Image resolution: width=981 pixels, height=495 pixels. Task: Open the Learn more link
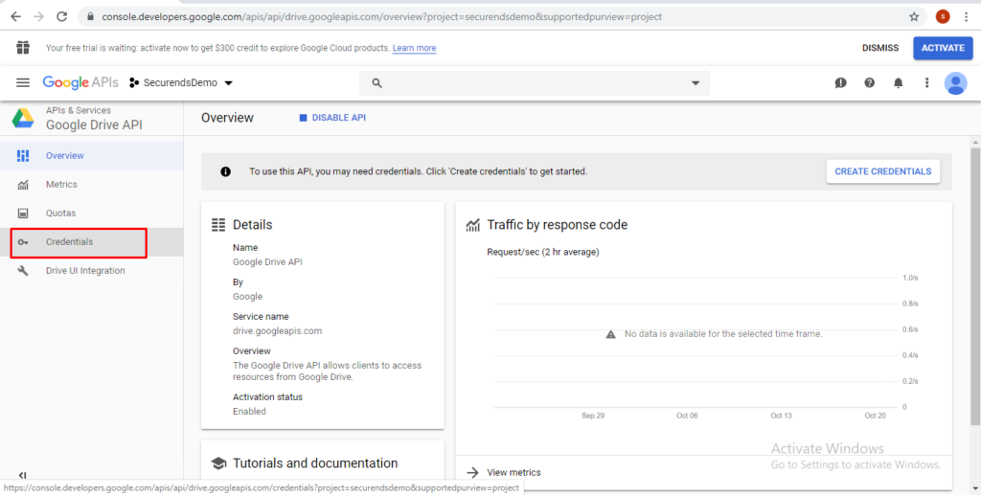coord(414,48)
